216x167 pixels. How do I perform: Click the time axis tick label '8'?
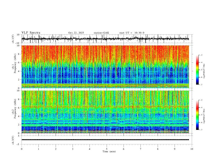click(158, 149)
